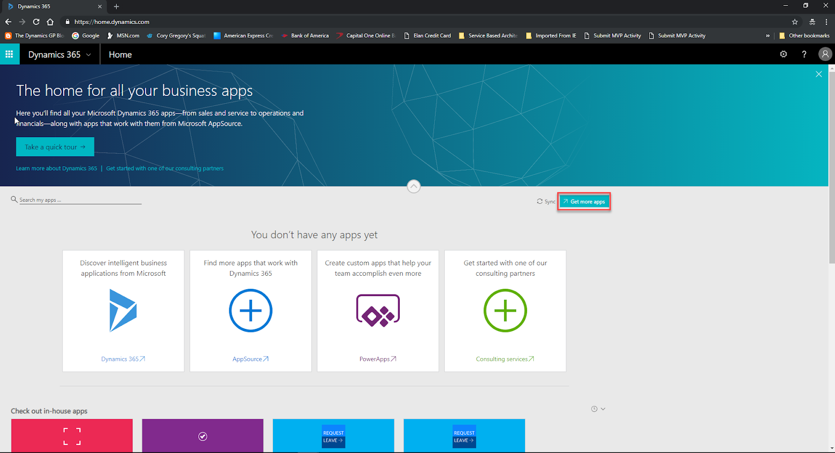This screenshot has height=453, width=835.
Task: Click the blue AppSource plus icon
Action: [250, 311]
